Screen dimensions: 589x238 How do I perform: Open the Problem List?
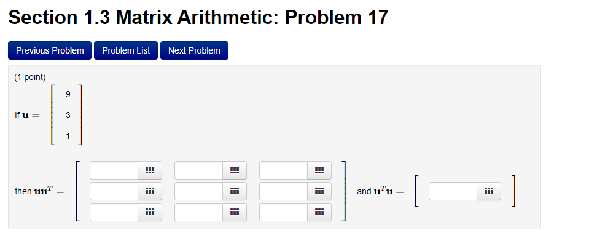coord(126,50)
